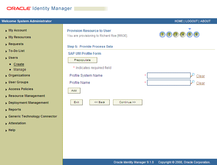Clear the Profile Name field
The width and height of the screenshot is (217, 165).
click(201, 83)
